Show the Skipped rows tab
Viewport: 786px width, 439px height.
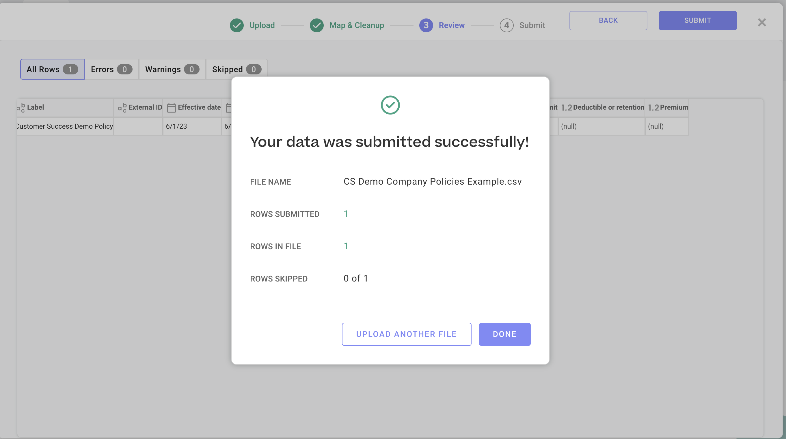coord(237,69)
